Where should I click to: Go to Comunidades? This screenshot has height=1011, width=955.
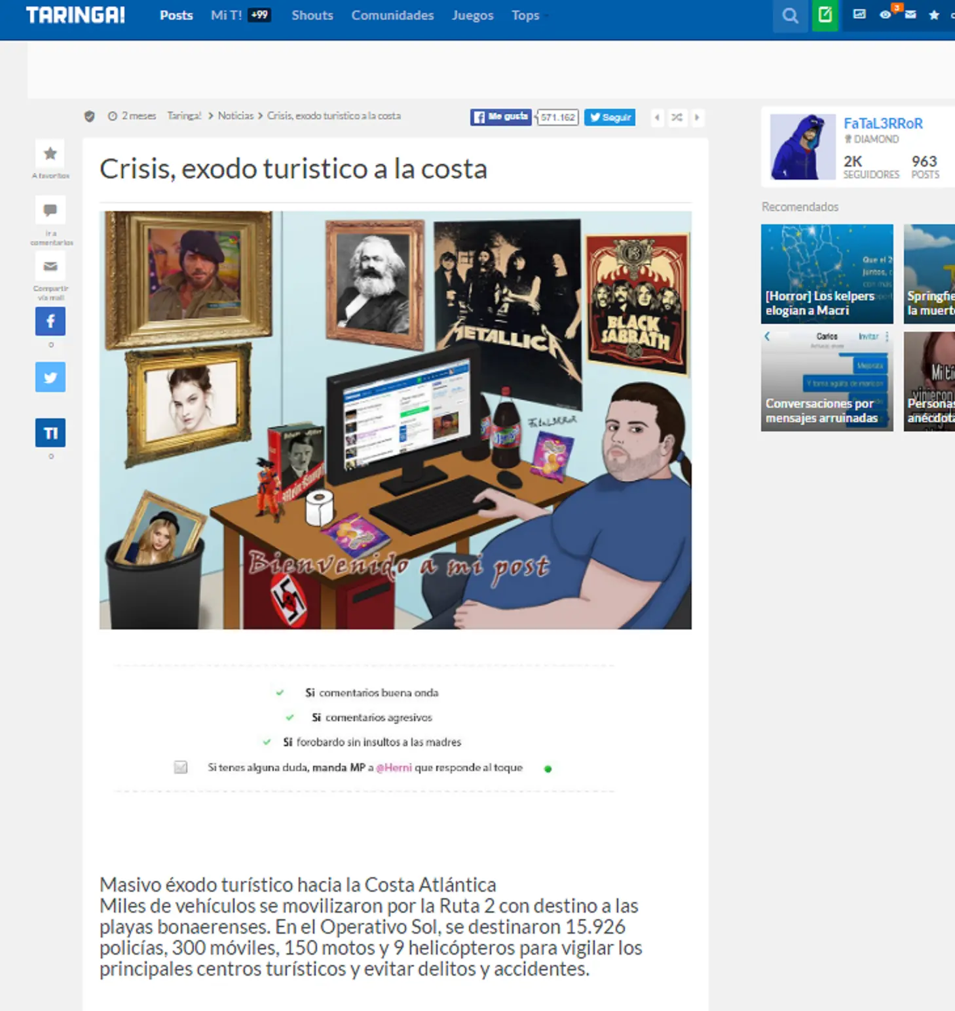[392, 15]
